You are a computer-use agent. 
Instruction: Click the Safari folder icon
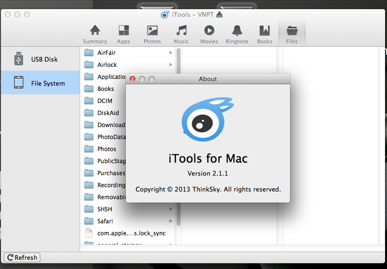[x=89, y=221]
